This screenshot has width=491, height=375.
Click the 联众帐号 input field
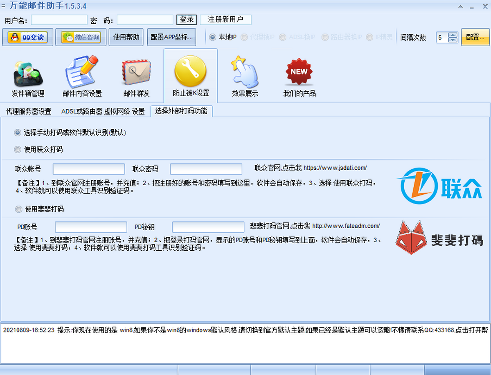89,169
